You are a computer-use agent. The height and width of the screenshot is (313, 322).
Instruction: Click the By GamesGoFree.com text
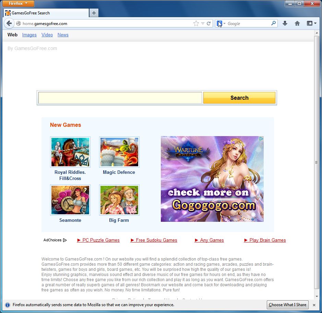tap(32, 48)
